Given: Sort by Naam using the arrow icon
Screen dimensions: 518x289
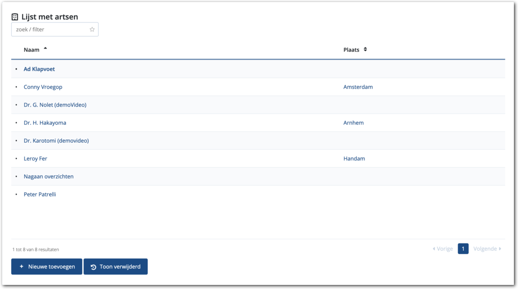Looking at the screenshot, I should pos(45,49).
